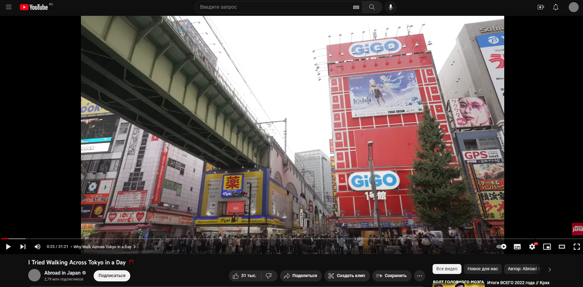This screenshot has width=583, height=287.
Task: Click Сохранить button
Action: tap(392, 276)
